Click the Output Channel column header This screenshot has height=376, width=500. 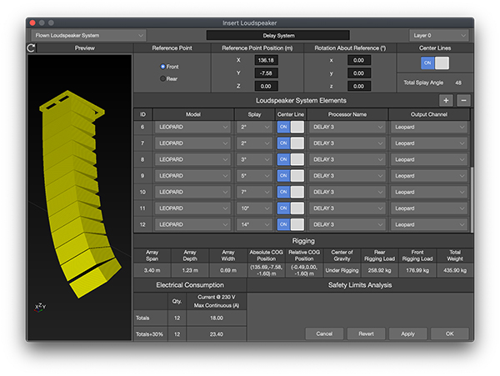click(429, 114)
